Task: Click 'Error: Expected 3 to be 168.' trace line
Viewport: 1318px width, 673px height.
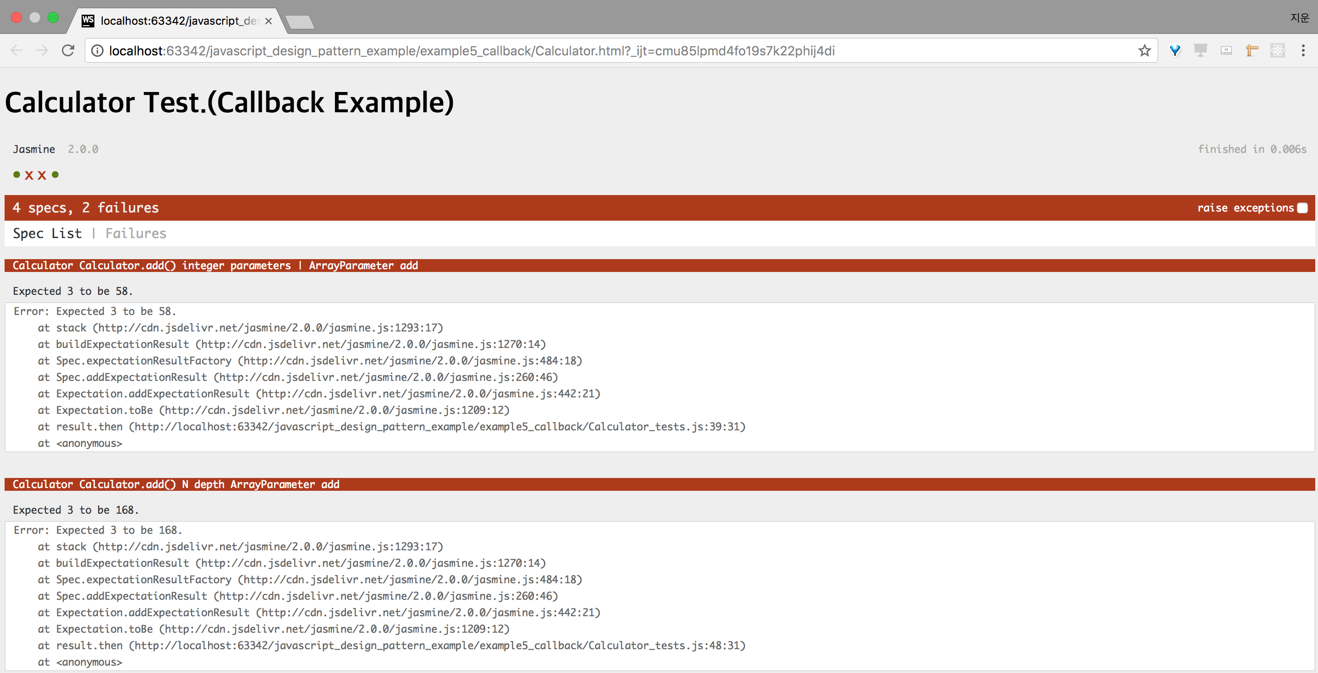Action: [x=98, y=530]
